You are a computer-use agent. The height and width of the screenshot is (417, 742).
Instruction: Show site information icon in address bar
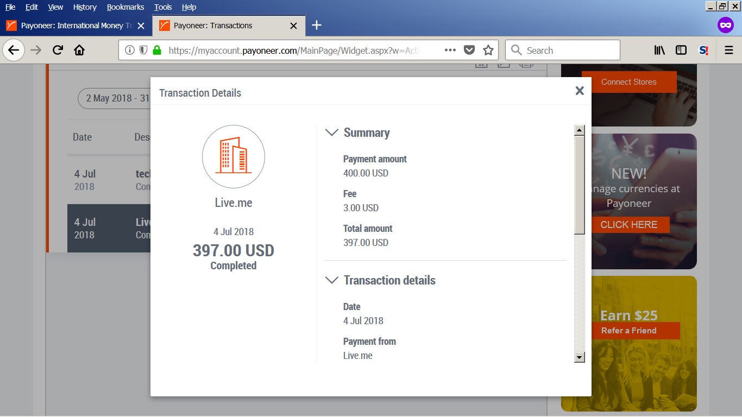point(130,50)
